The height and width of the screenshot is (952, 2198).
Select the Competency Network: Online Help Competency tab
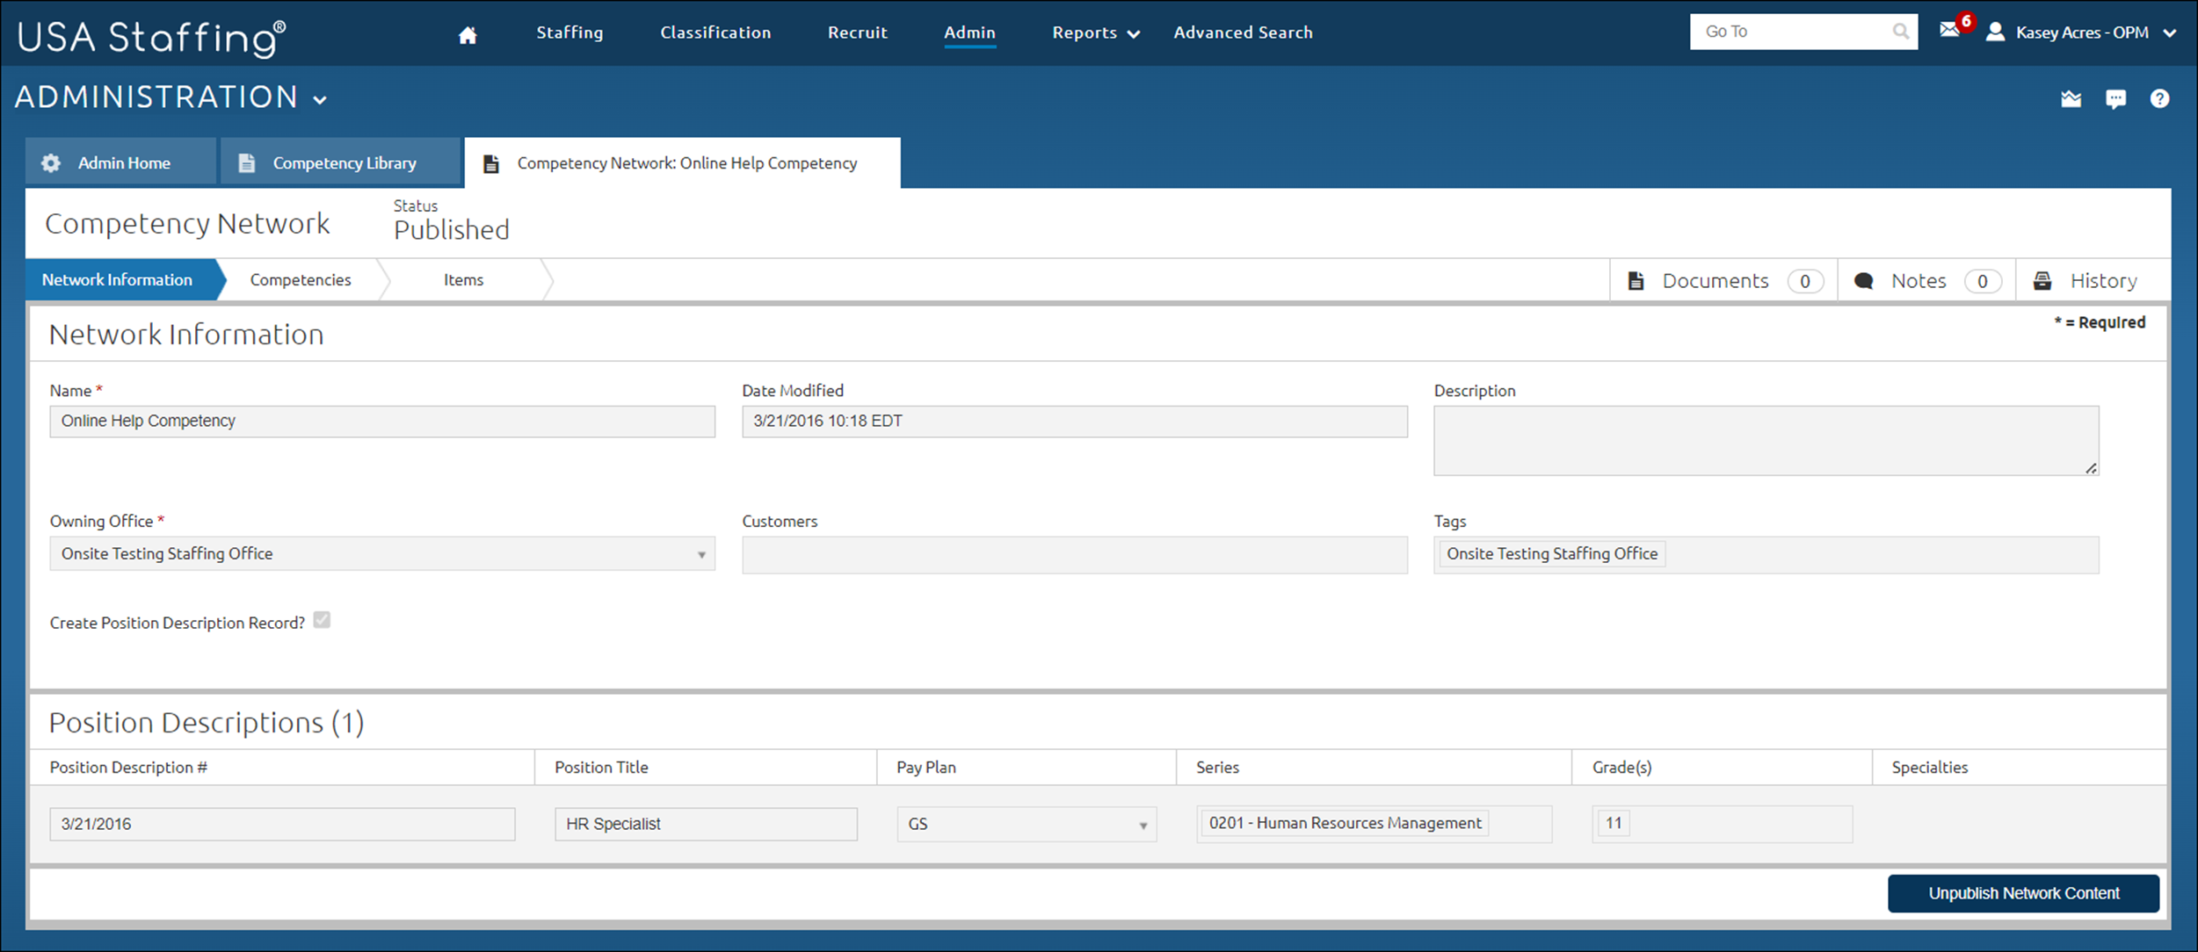682,162
